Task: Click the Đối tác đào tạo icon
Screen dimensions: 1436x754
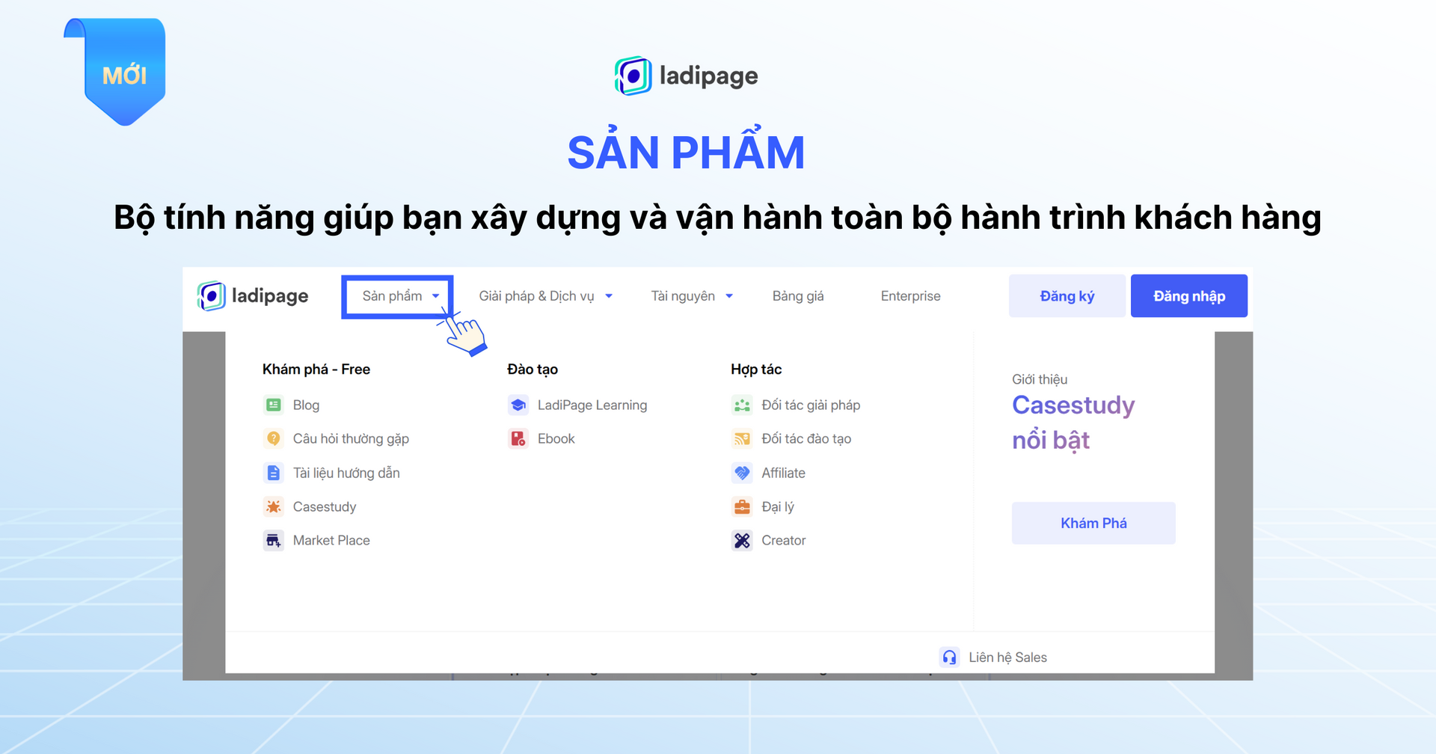Action: (742, 438)
